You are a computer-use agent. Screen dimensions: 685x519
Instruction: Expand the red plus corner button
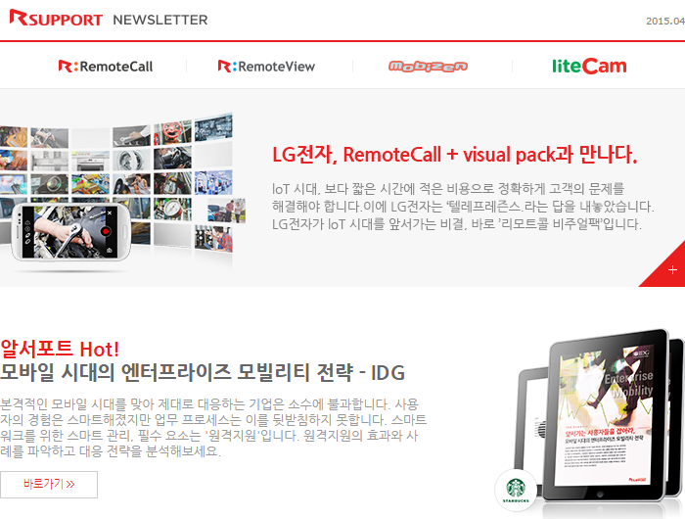(x=668, y=268)
